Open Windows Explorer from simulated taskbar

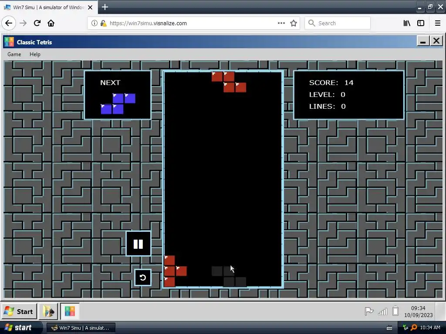(x=48, y=311)
